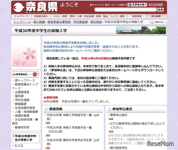Click NEW badge under 標準申込様式
178x150 pixels.
111,119
